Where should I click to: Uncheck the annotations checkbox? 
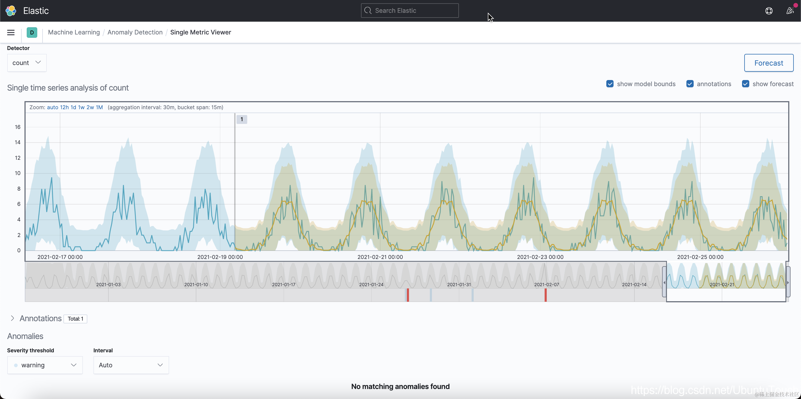[690, 84]
